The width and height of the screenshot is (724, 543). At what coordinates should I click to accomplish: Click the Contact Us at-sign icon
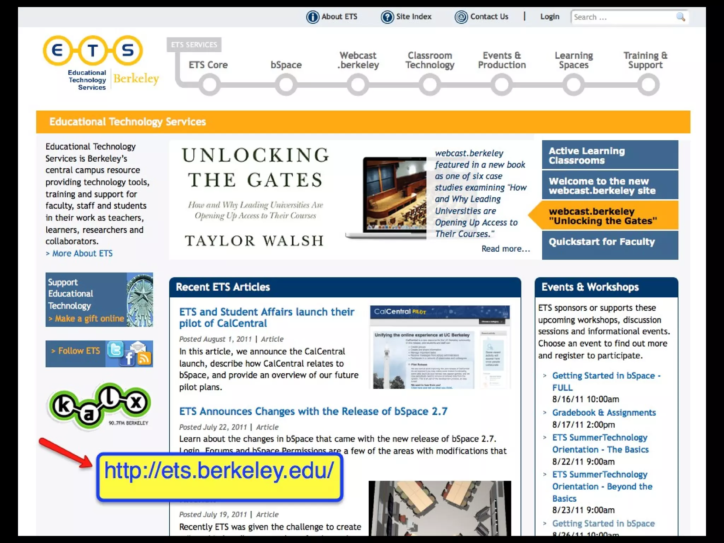(461, 17)
